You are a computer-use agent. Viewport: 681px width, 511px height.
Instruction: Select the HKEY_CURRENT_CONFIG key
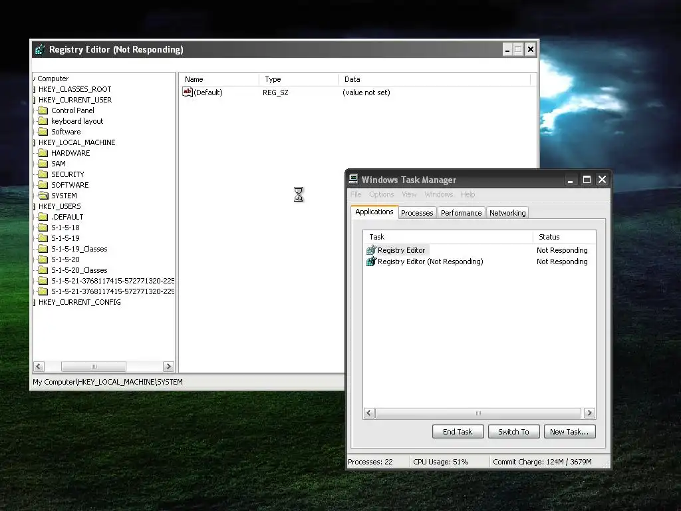click(80, 302)
